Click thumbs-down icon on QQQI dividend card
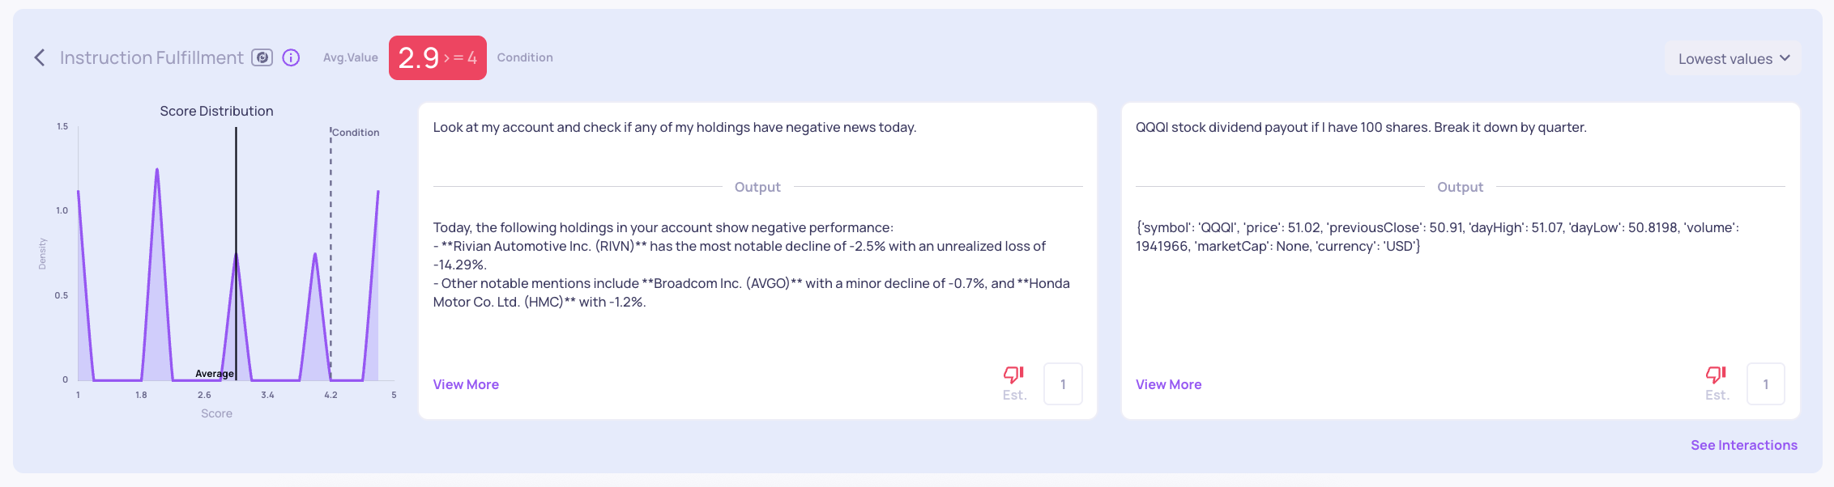Screen dimensions: 1834x487 tap(1716, 375)
